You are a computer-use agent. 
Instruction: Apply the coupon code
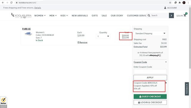[x=150, y=78]
